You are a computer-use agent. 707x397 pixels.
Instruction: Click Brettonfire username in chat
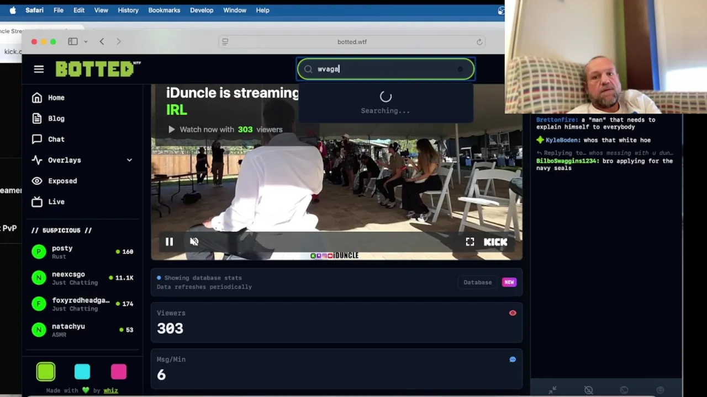556,120
